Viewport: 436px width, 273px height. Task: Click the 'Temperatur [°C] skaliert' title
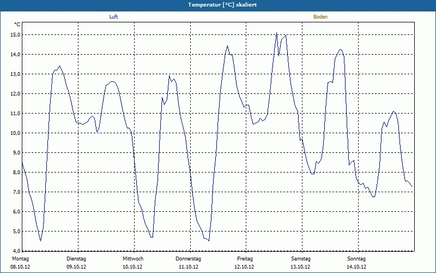[x=222, y=5]
